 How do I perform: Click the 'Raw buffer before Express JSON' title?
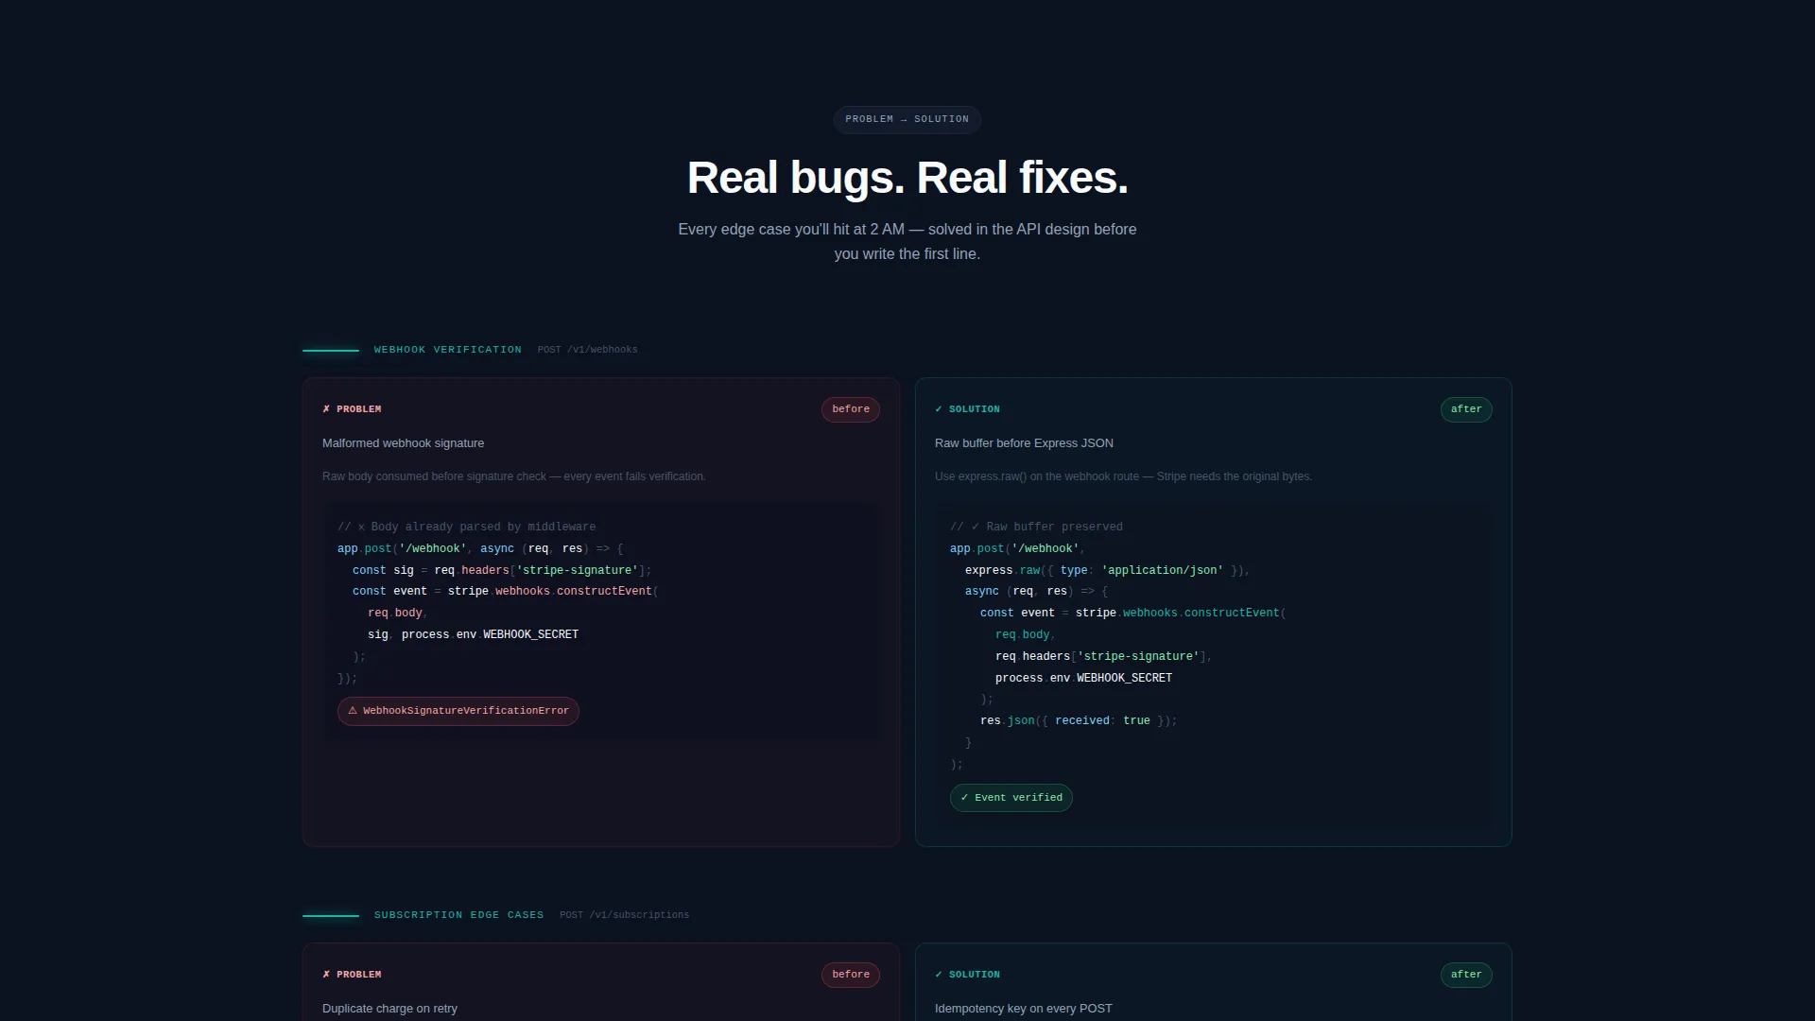(1024, 443)
